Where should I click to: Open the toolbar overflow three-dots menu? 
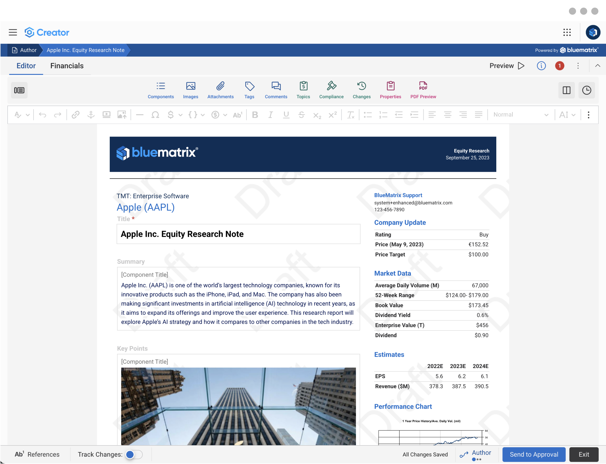click(588, 115)
